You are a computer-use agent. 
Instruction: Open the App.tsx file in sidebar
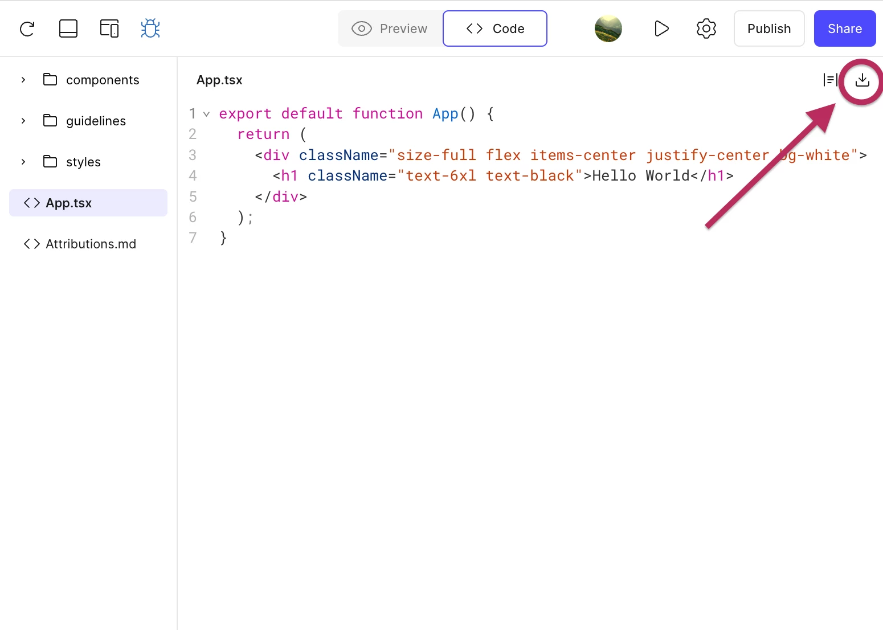(88, 203)
